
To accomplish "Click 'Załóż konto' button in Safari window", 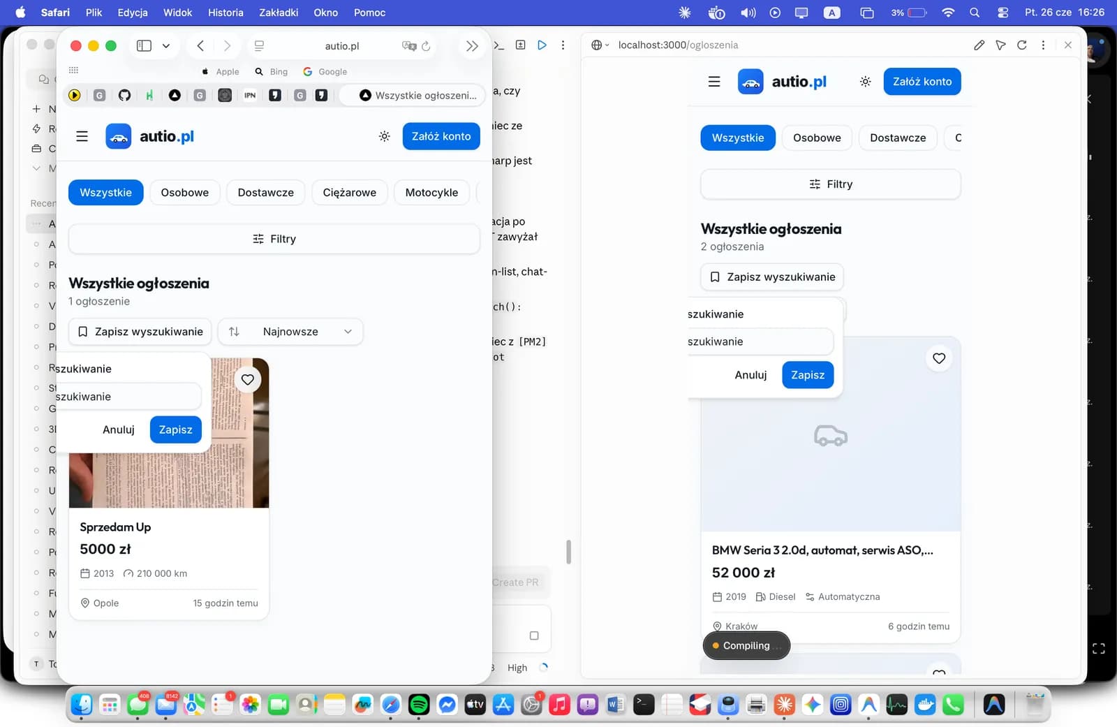I will pos(441,136).
